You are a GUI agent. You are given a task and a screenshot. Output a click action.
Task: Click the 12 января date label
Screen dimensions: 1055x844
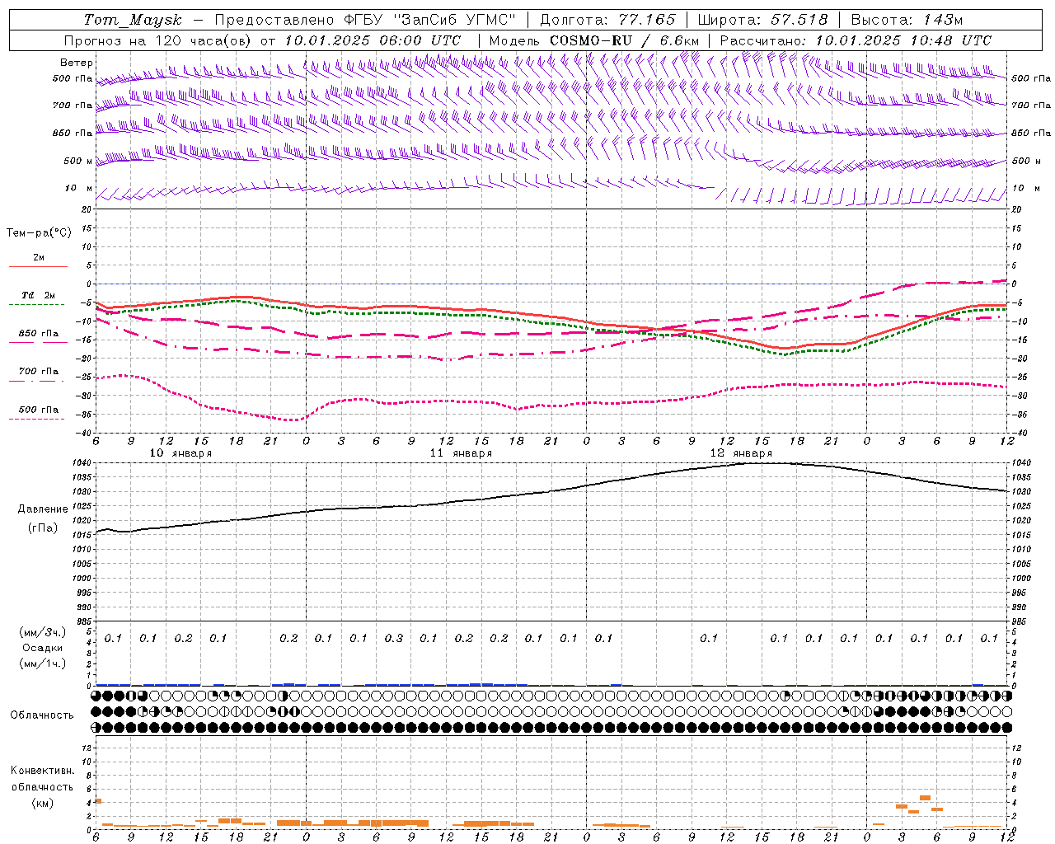click(x=741, y=453)
